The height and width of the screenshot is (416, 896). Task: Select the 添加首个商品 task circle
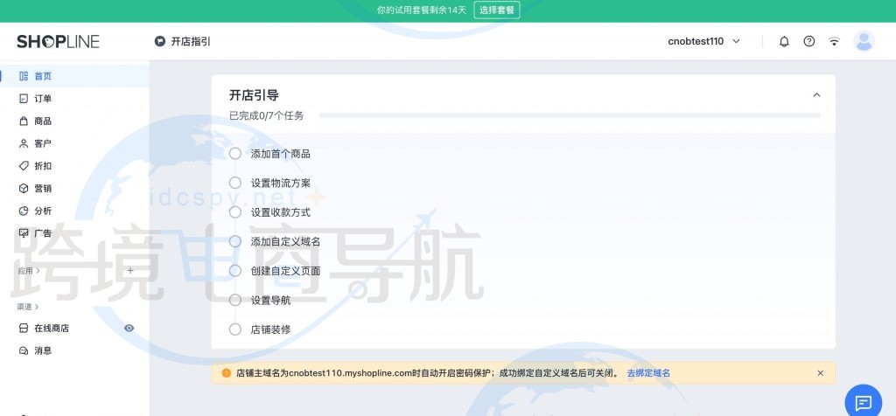tap(234, 154)
